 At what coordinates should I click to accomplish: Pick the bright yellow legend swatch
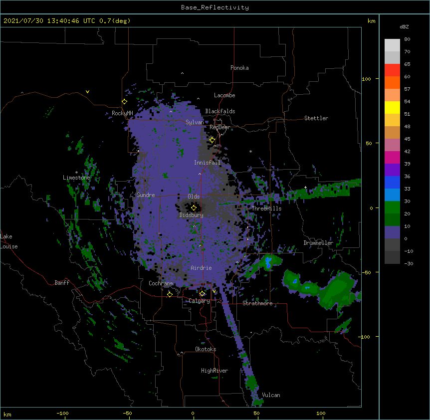click(x=392, y=107)
